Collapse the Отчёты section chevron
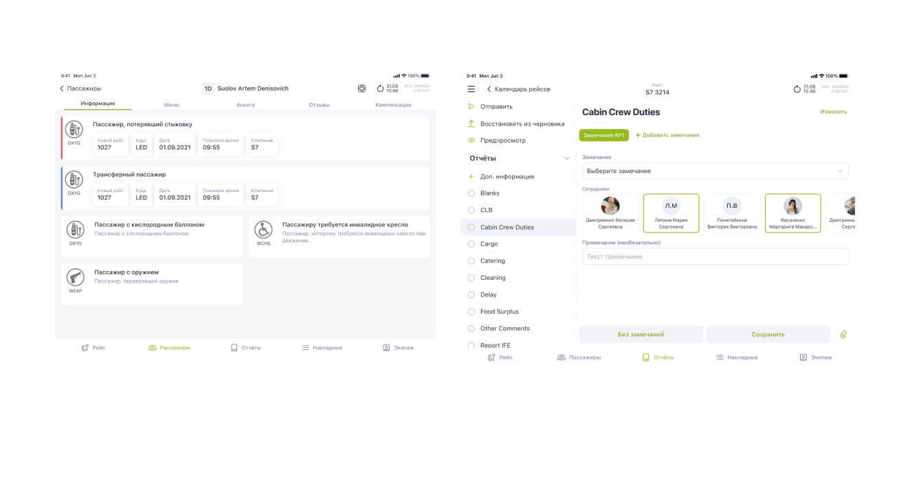Viewport: 921px width, 483px height. coord(566,158)
